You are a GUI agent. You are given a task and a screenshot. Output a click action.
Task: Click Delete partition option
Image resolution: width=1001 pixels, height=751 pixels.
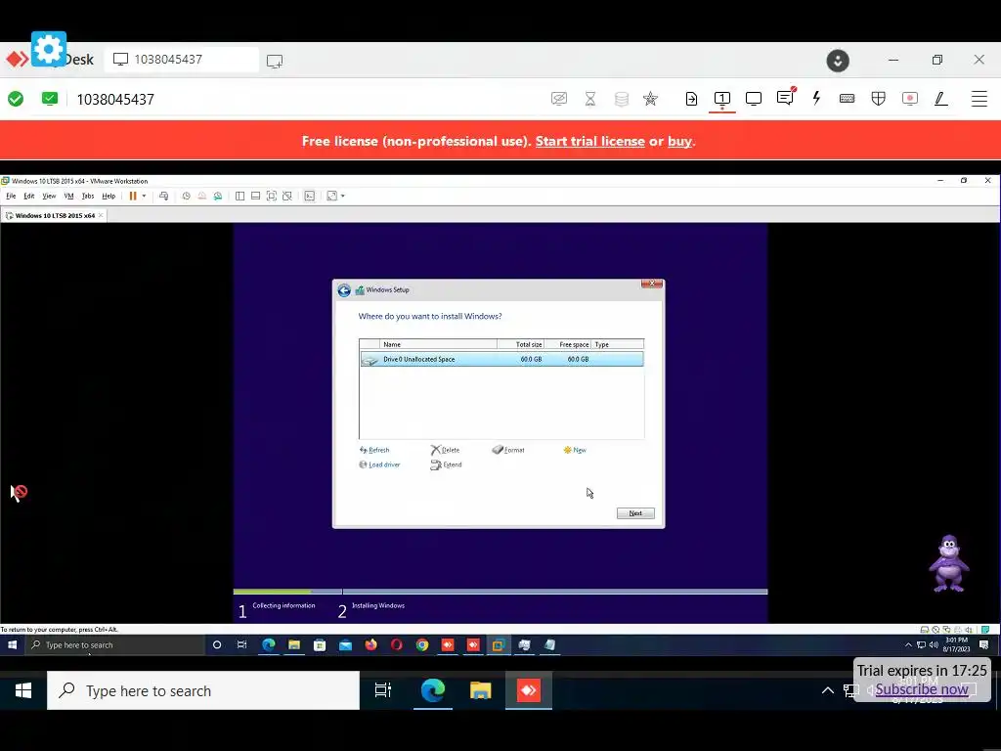[x=445, y=450]
